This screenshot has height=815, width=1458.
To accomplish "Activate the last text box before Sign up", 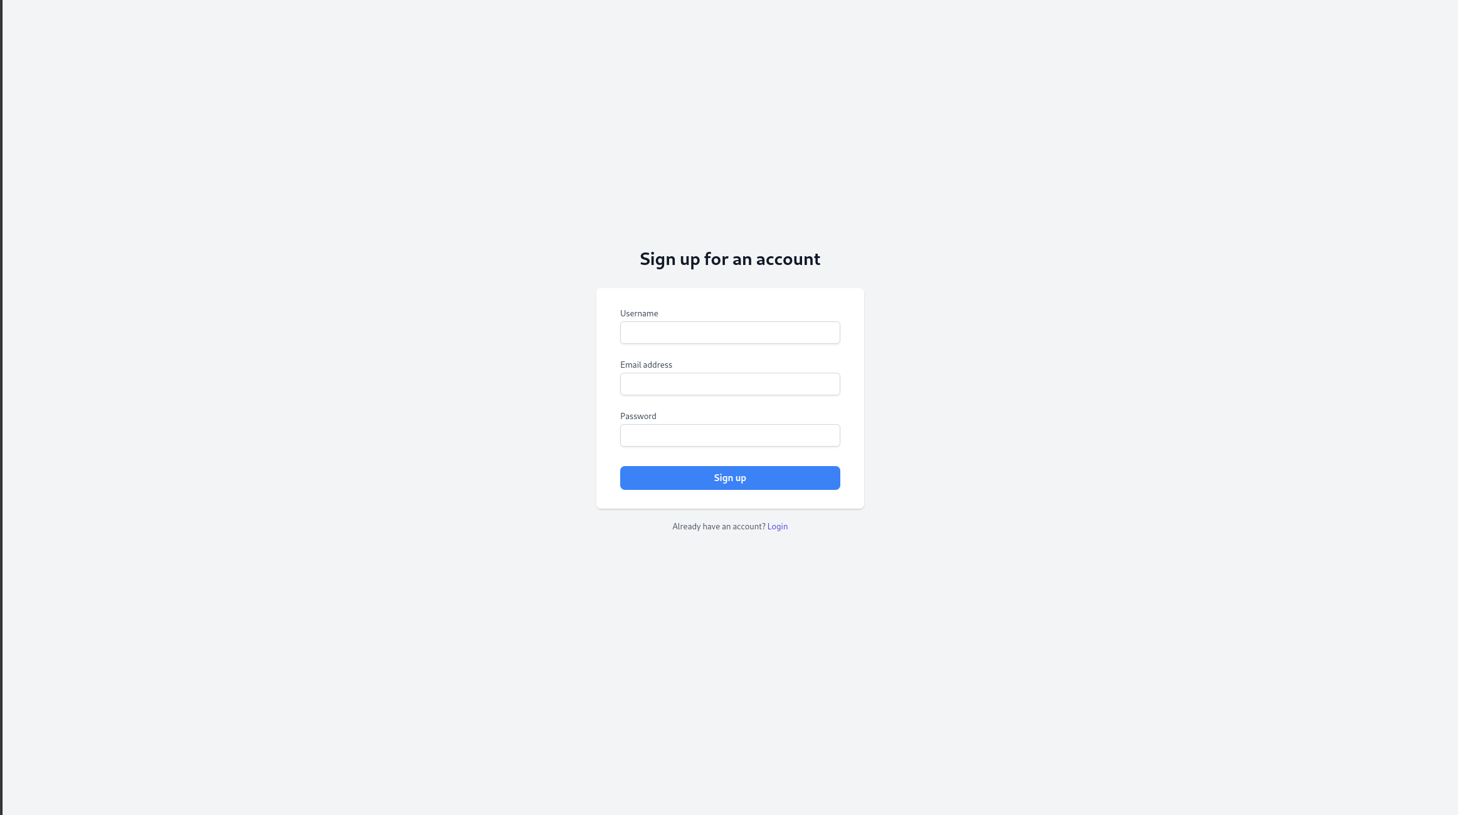I will click(x=730, y=435).
